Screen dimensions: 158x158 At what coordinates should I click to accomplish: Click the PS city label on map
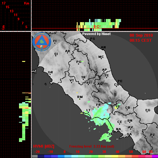pos(93,39)
